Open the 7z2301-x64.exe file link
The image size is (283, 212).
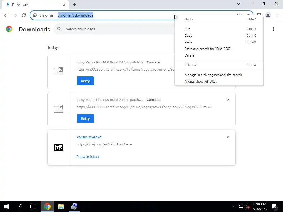[89, 137]
